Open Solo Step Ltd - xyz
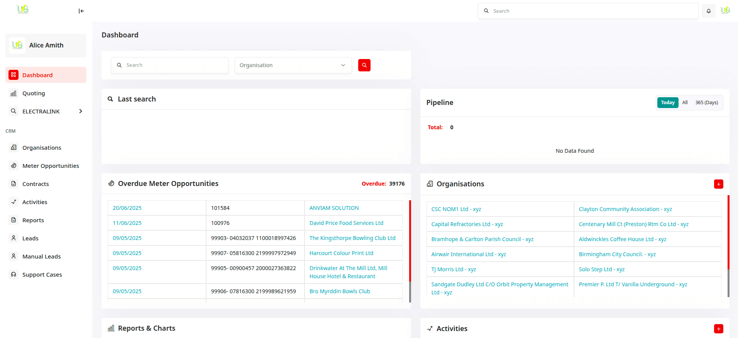 point(601,269)
